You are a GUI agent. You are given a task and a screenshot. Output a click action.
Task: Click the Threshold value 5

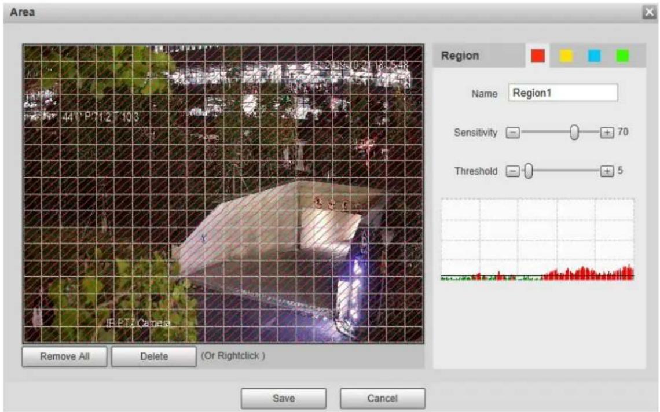click(x=620, y=171)
